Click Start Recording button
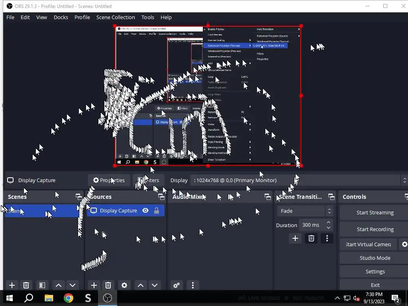This screenshot has height=306, width=408. coord(375,229)
